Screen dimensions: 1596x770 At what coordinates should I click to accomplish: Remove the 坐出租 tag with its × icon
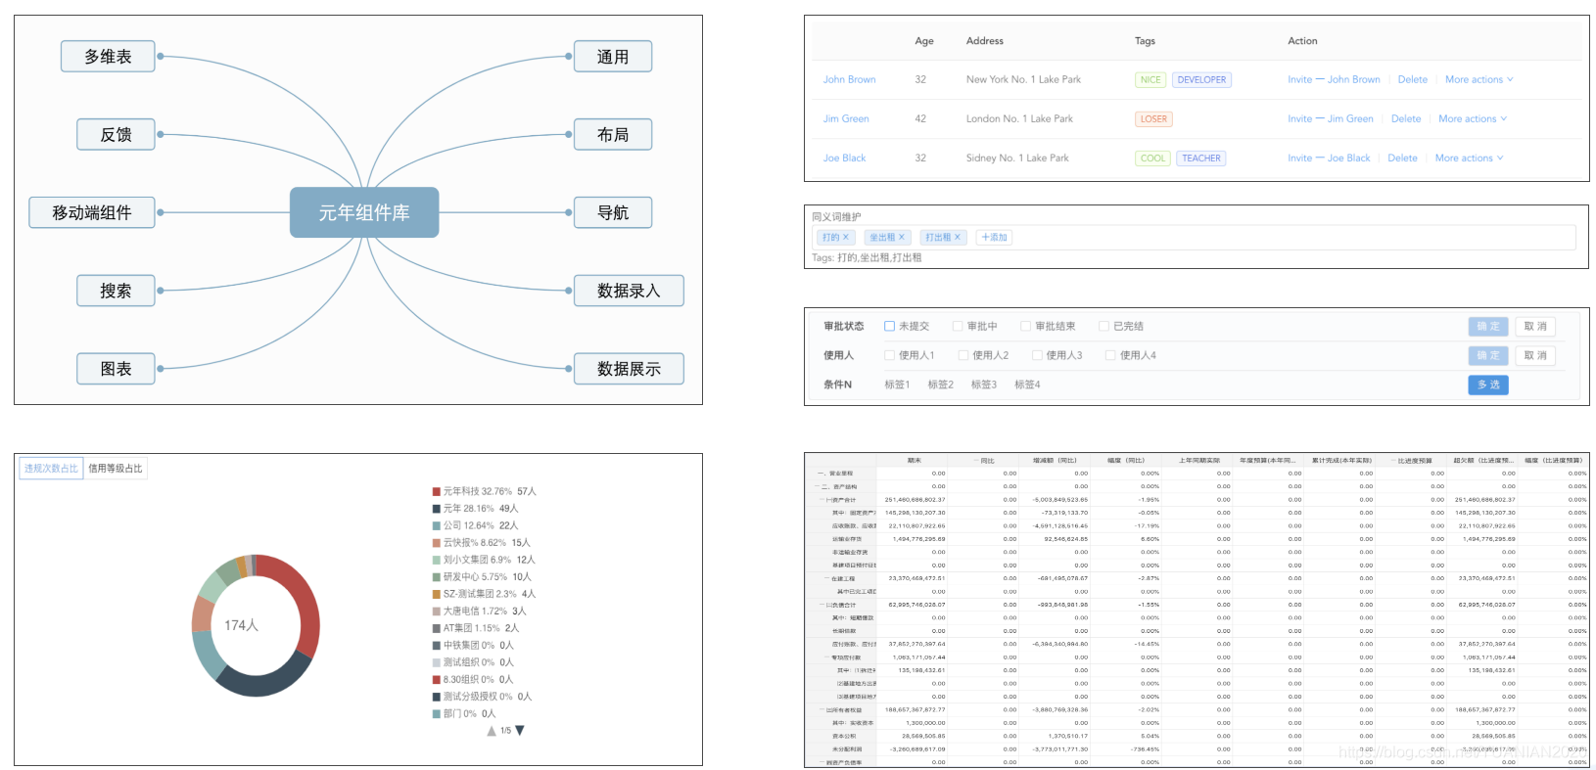902,238
